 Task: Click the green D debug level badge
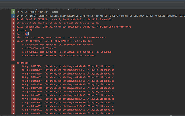coord(13,12)
